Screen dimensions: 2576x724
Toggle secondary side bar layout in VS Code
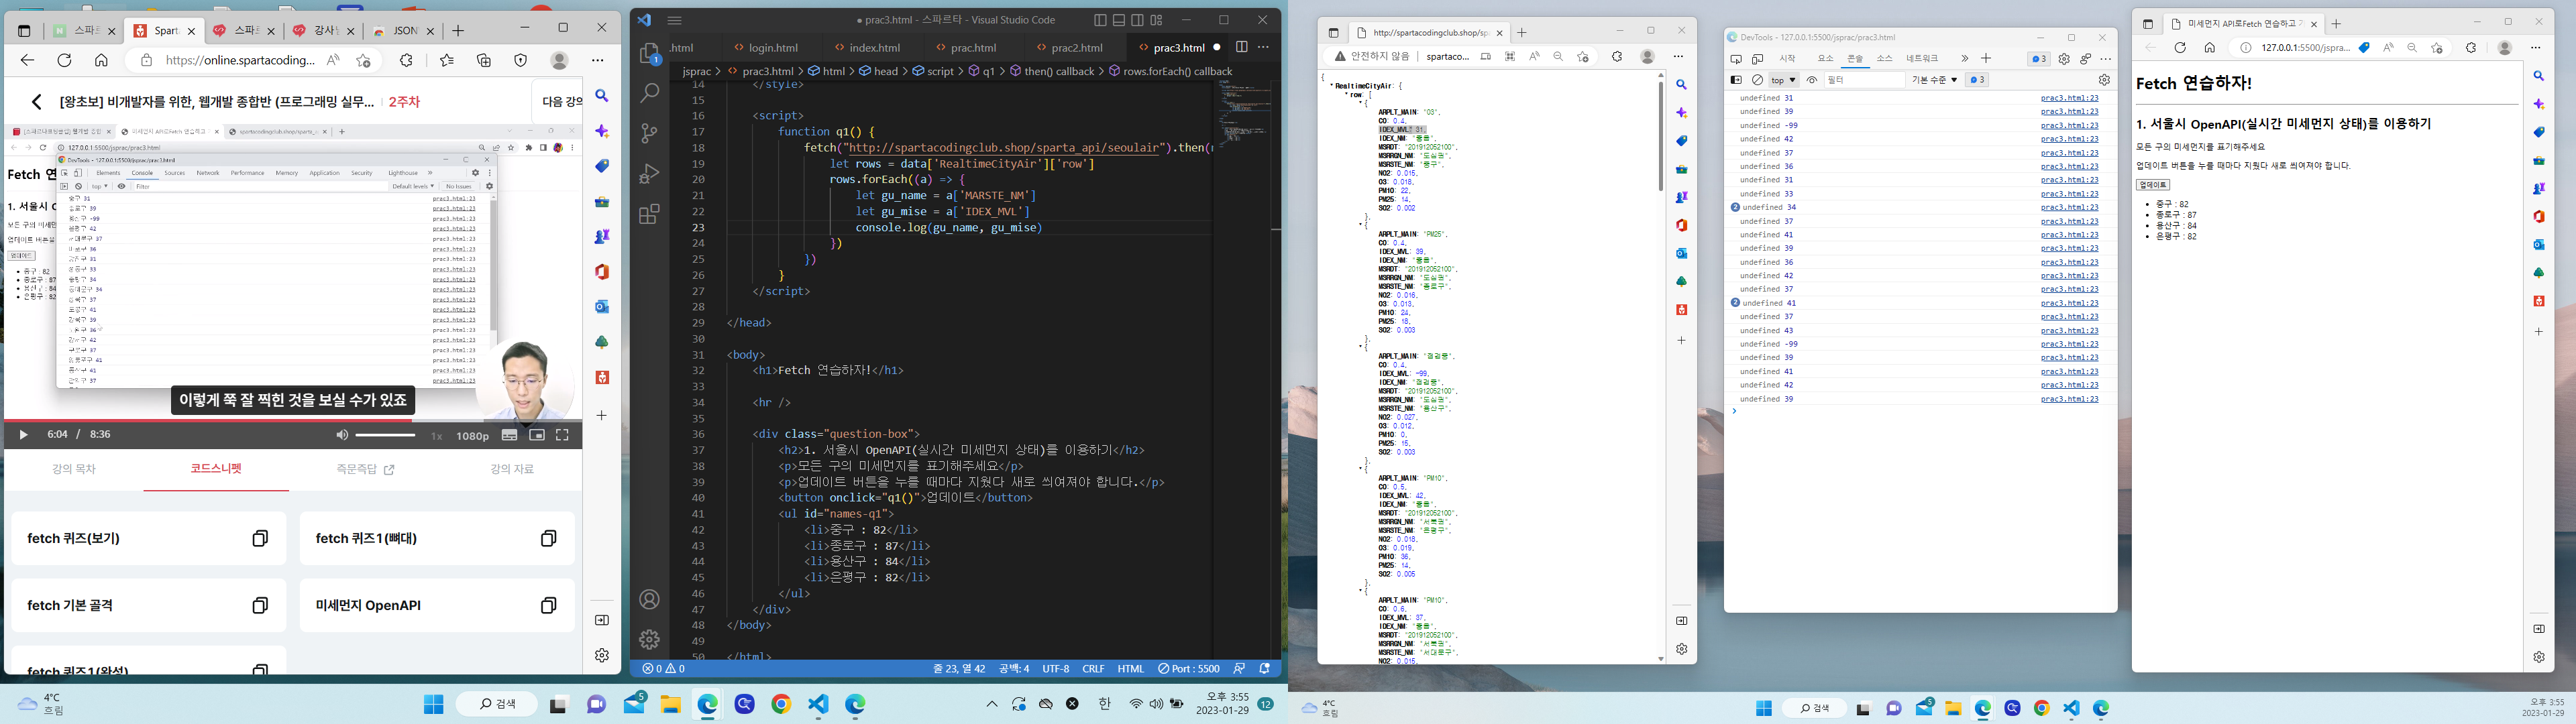click(1138, 20)
